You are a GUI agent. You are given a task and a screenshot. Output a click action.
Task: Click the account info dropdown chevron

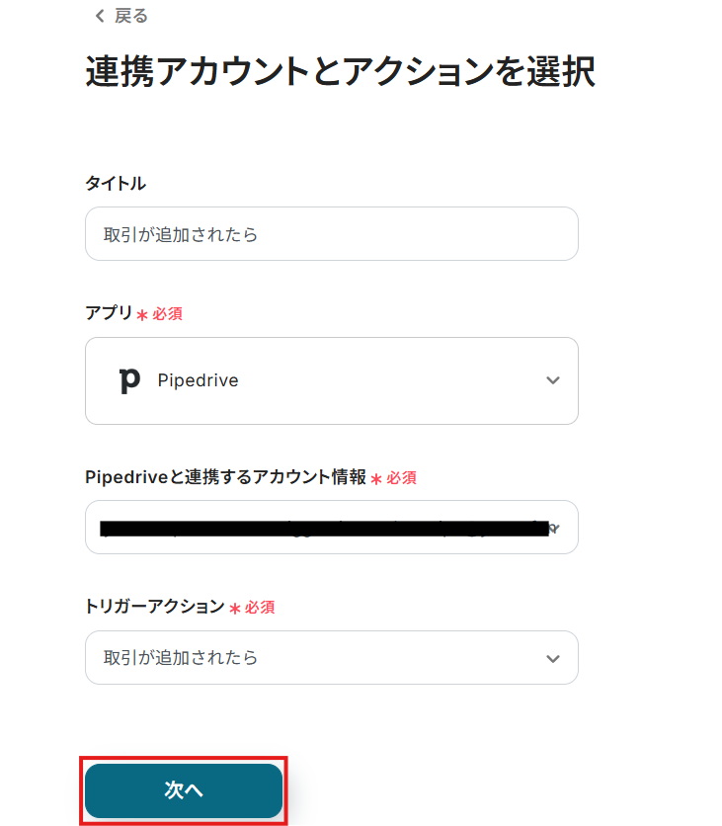(555, 528)
